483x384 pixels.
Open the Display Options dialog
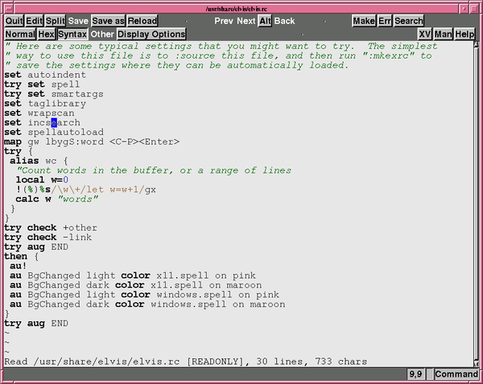click(151, 34)
